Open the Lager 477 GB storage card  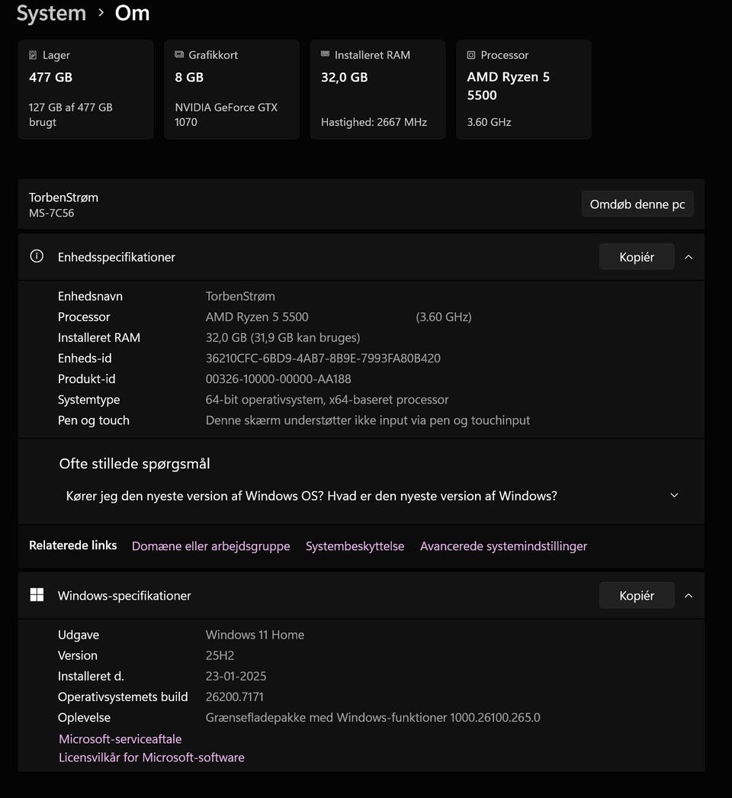pos(85,89)
